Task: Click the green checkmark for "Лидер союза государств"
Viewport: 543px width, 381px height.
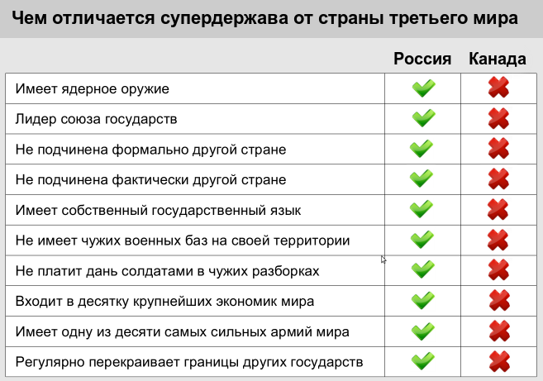Action: click(x=423, y=118)
